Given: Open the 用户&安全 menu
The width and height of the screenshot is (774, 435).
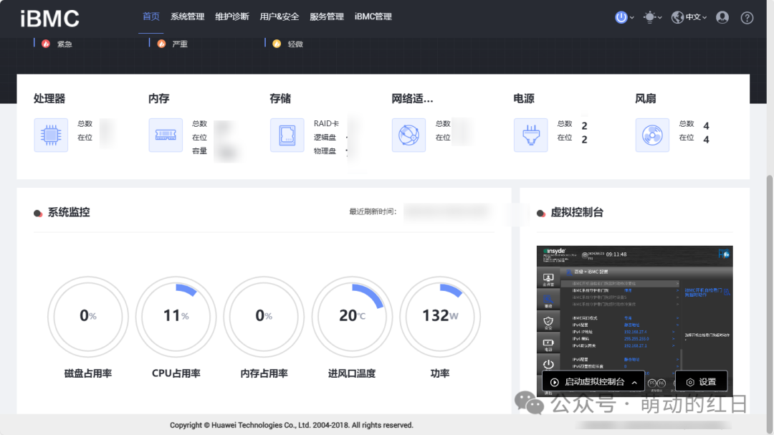Looking at the screenshot, I should point(279,16).
